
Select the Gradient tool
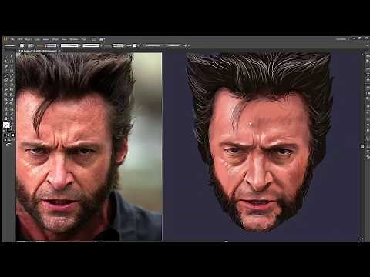pyautogui.click(x=12, y=99)
